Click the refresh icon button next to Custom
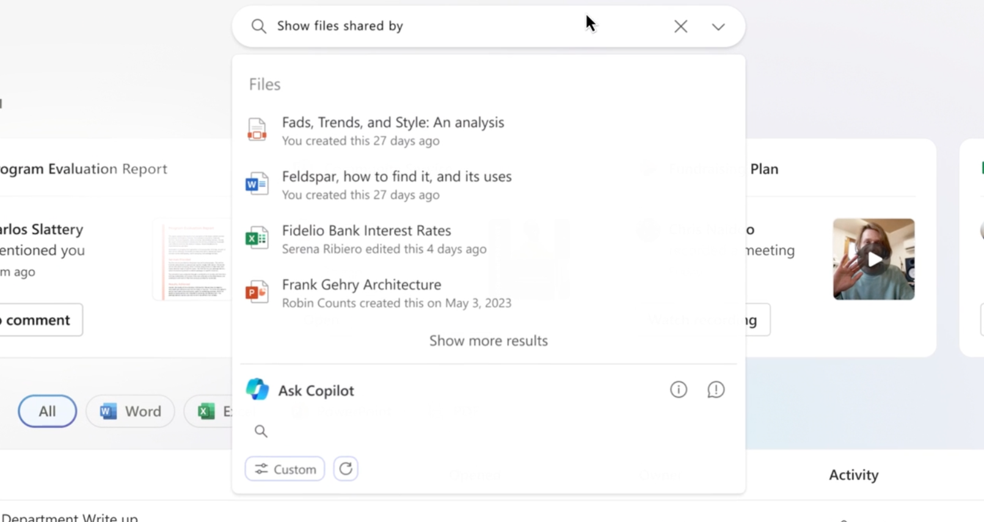This screenshot has width=984, height=522. point(346,469)
